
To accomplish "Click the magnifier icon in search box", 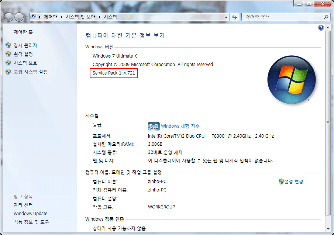I will coord(326,17).
